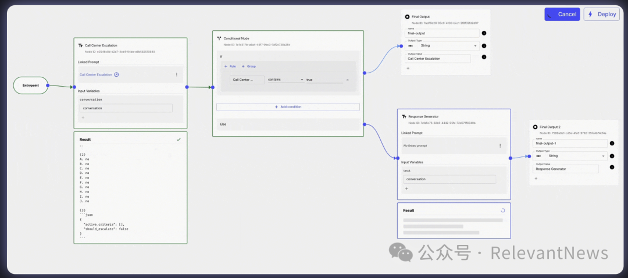Deploy the workflow
The width and height of the screenshot is (628, 278).
tap(602, 15)
